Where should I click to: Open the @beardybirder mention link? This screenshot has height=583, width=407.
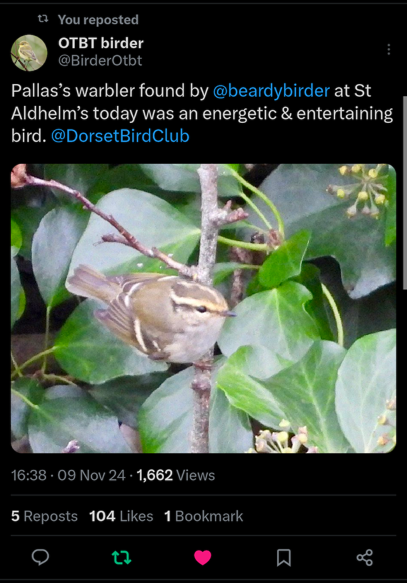point(271,90)
